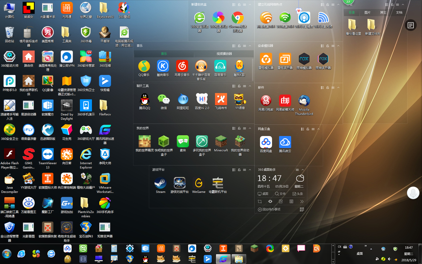
Task: Launch 美图秀秀 on desktop
Action: 48,32
